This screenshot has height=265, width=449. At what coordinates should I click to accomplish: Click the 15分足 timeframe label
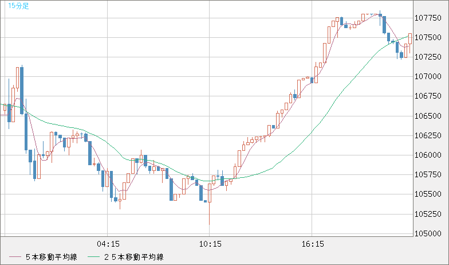point(18,6)
